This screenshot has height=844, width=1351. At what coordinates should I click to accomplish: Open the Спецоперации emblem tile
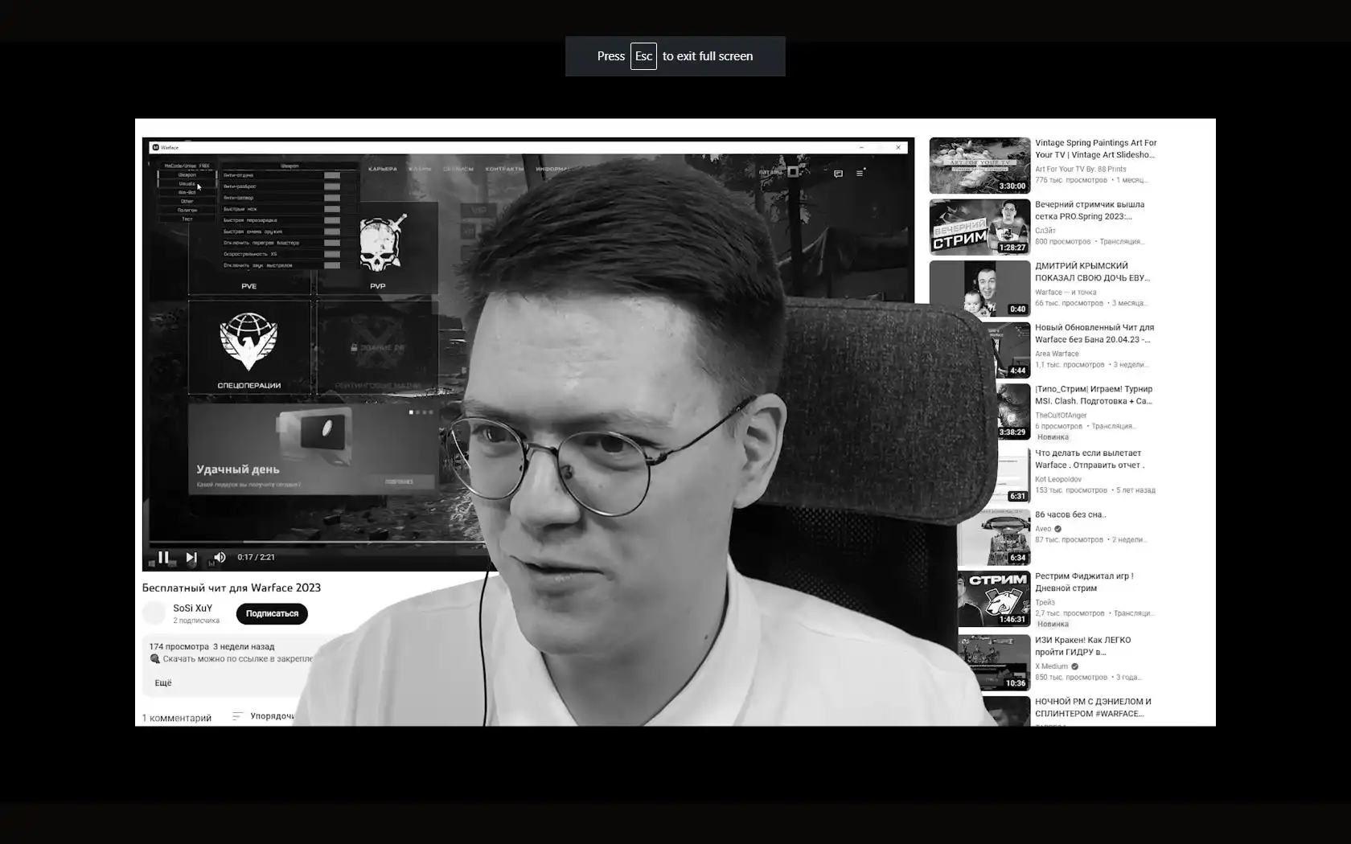249,347
